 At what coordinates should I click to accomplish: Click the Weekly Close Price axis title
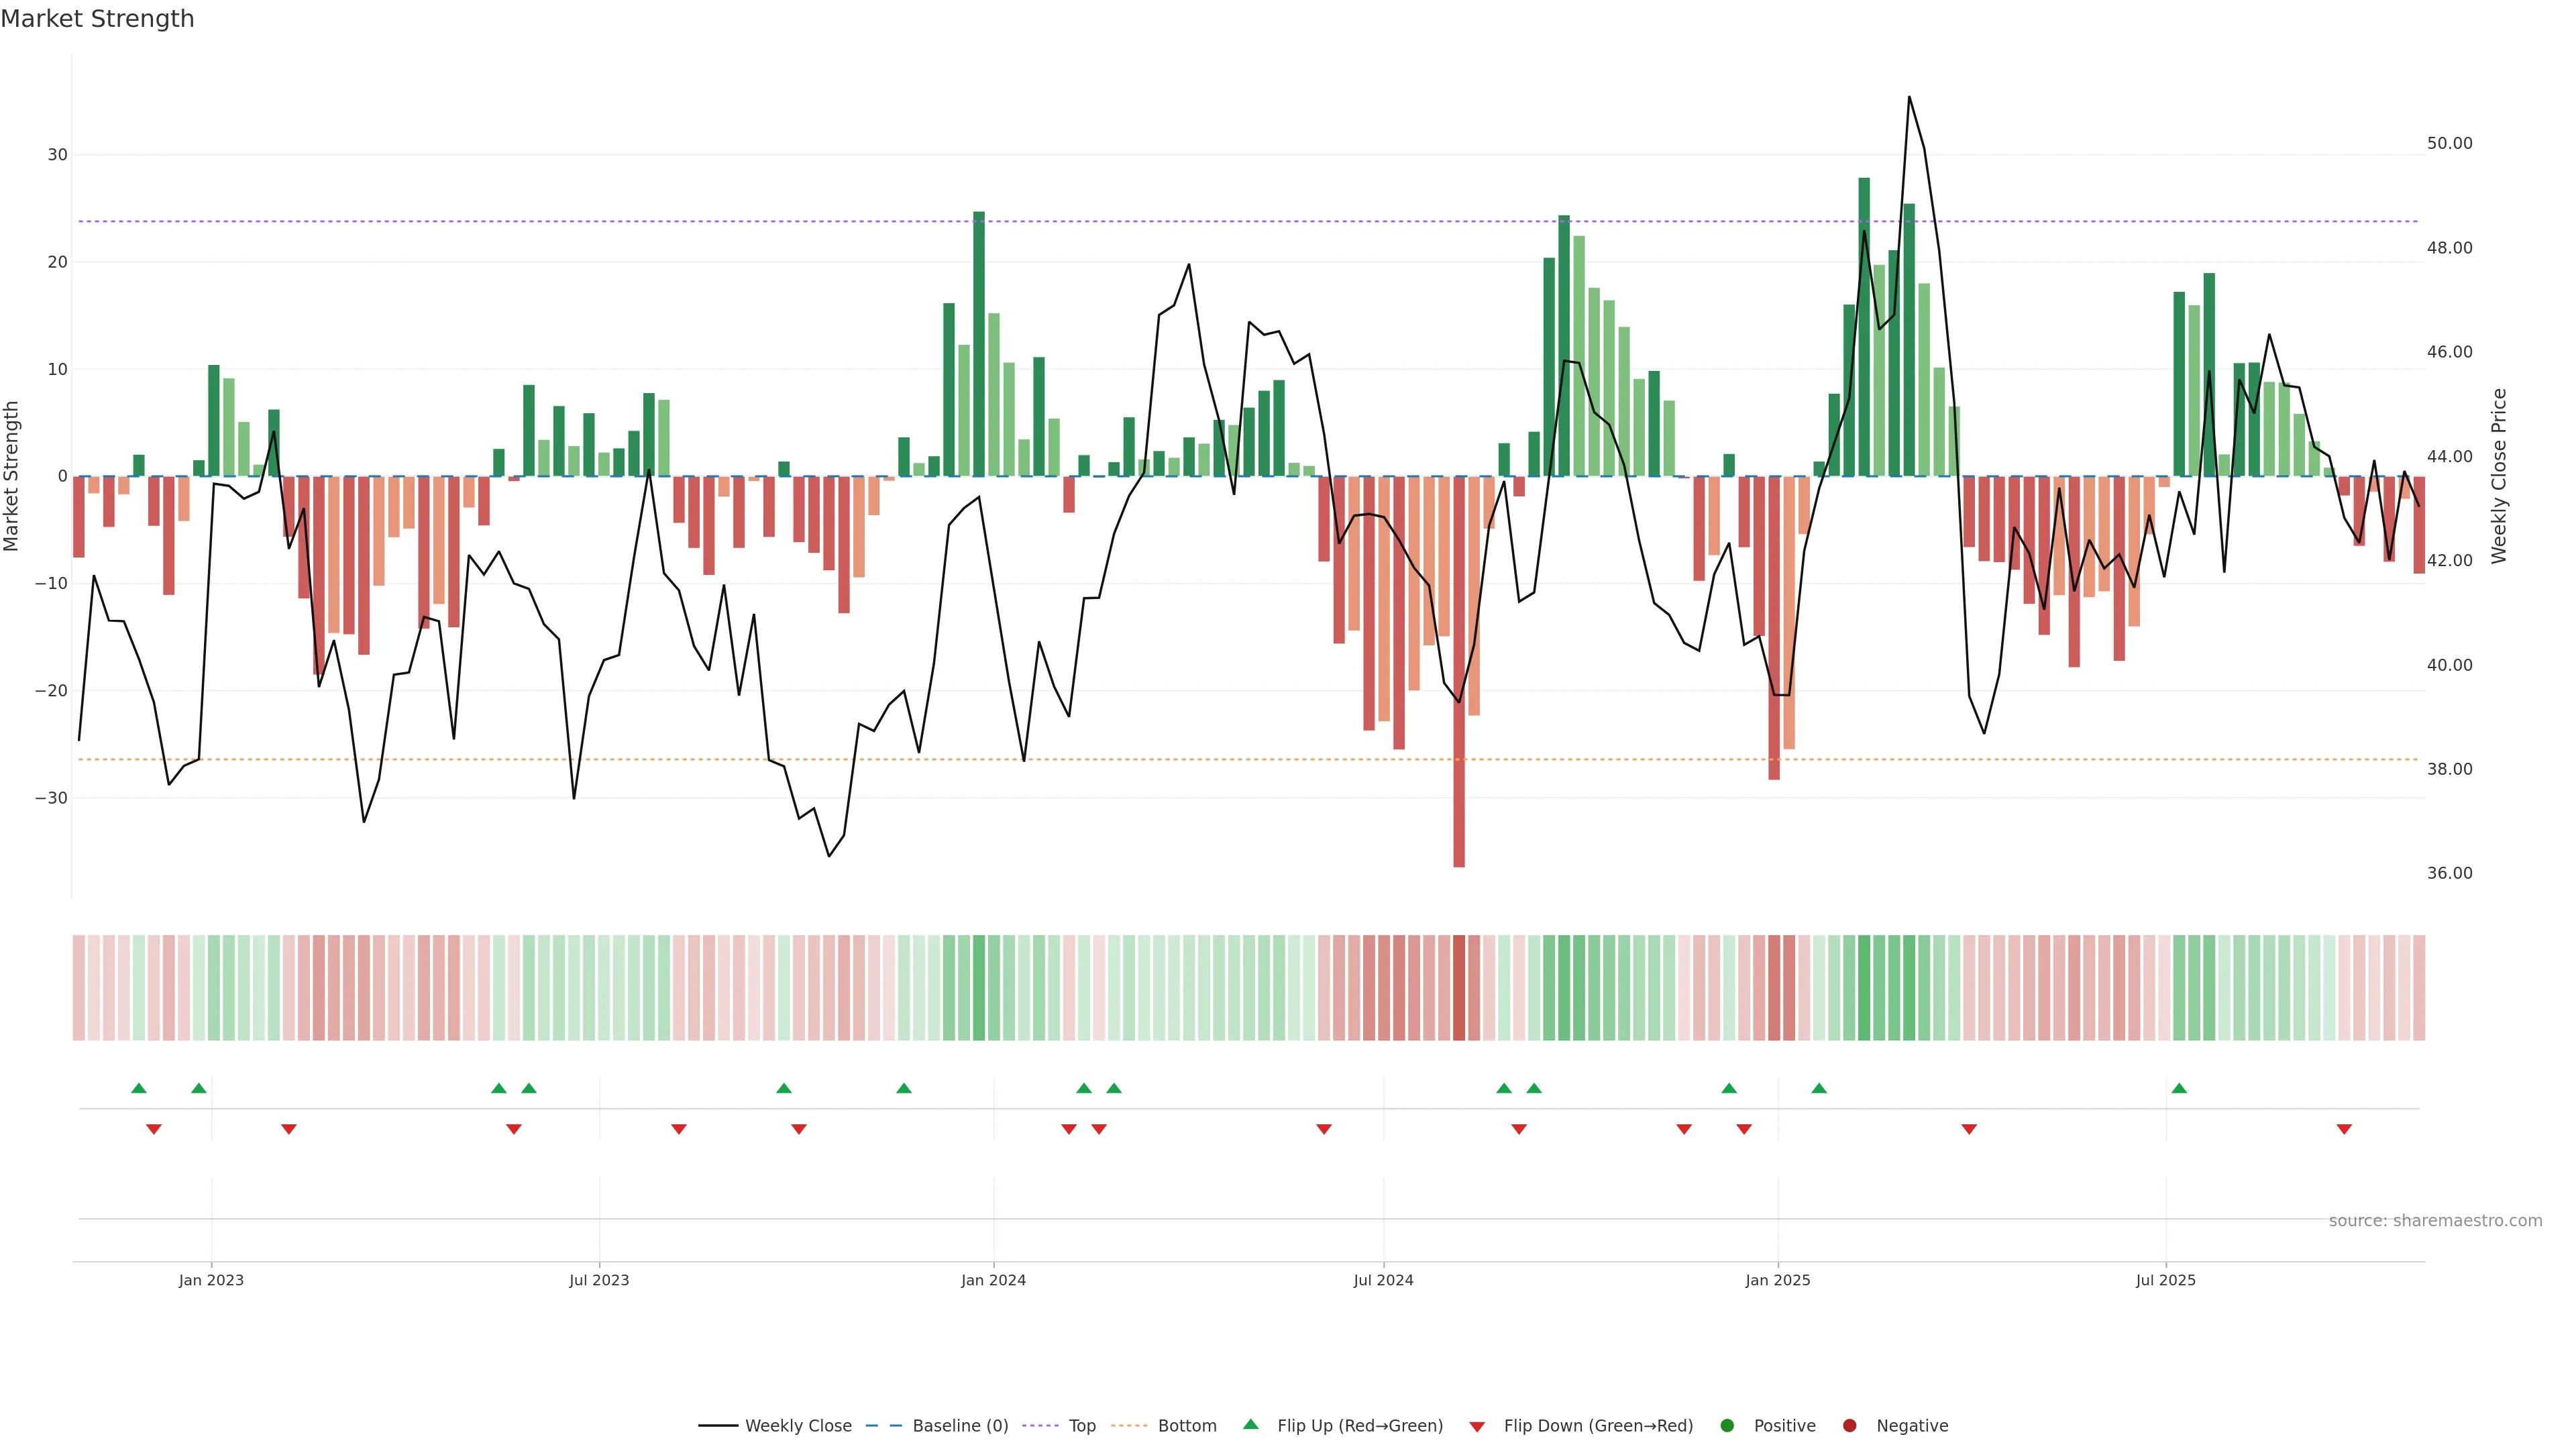[x=2499, y=476]
